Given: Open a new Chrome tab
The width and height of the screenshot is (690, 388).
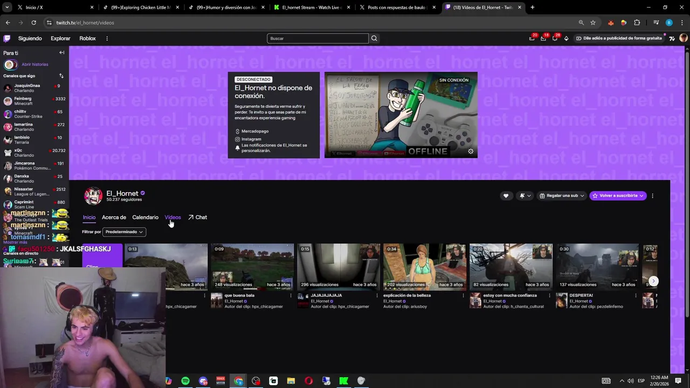Looking at the screenshot, I should 532,8.
